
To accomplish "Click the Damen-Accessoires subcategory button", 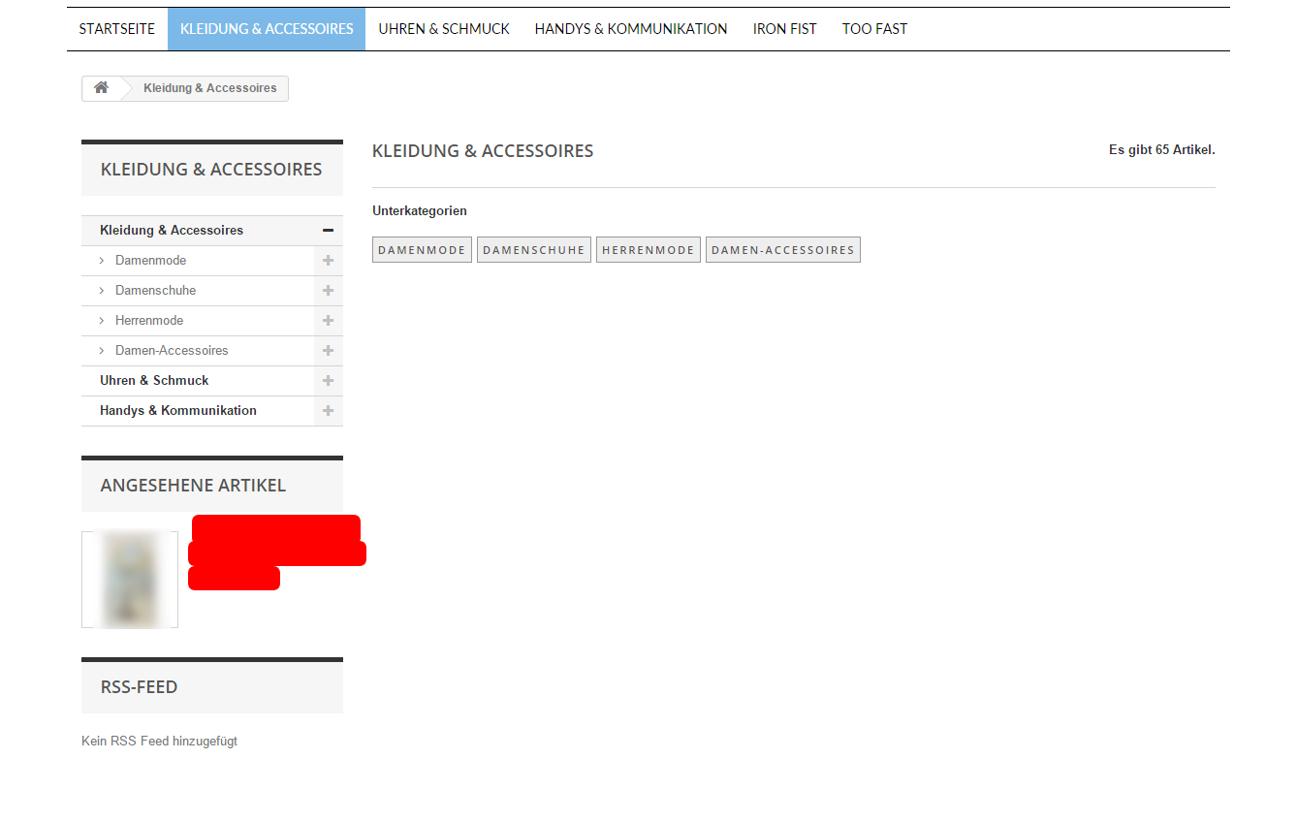I will point(783,250).
